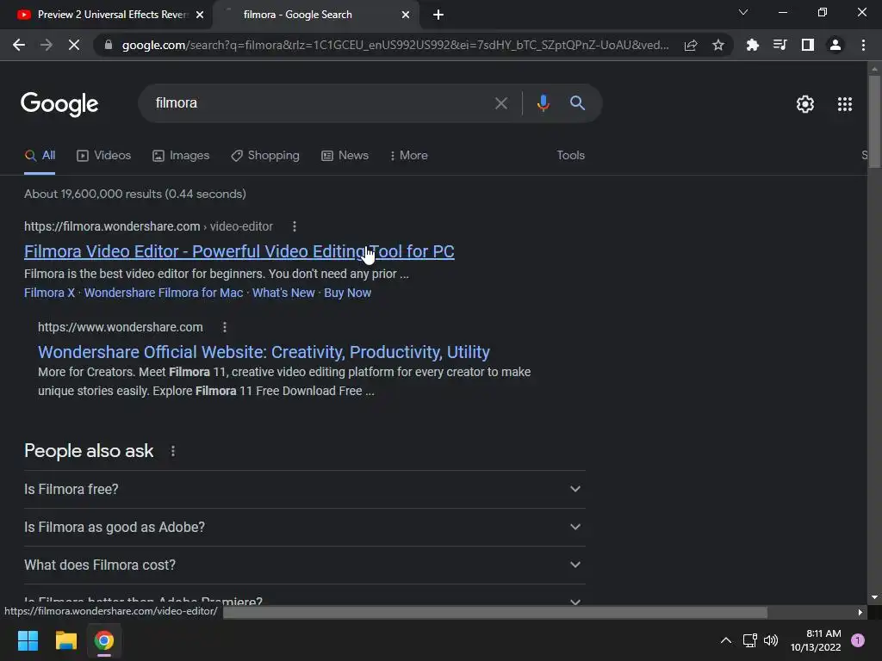The image size is (882, 661).
Task: Open the Chrome profile avatar
Action: point(835,45)
